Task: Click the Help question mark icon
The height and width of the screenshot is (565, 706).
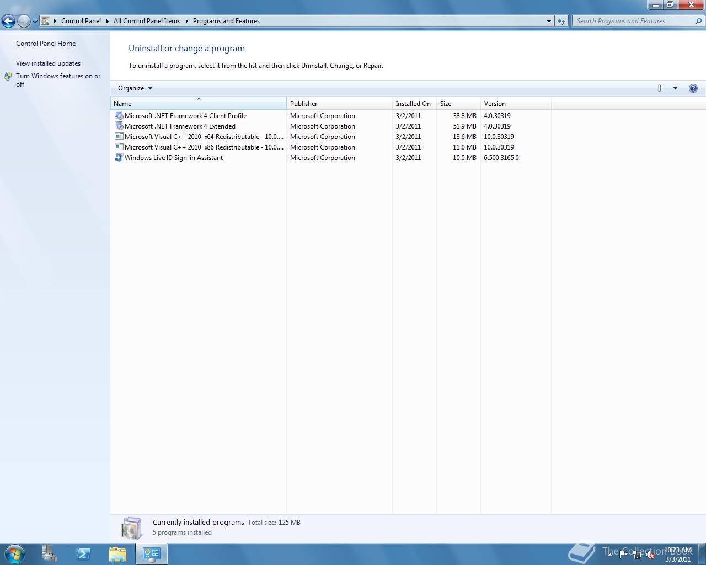Action: pos(693,88)
